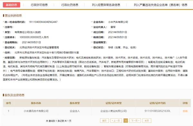Click shareholder type cell 企业法人
This screenshot has width=193, height=126.
[75, 111]
